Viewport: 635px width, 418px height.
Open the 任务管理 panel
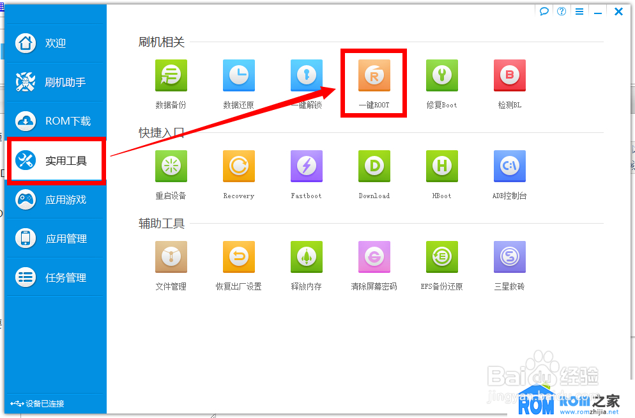pyautogui.click(x=56, y=277)
